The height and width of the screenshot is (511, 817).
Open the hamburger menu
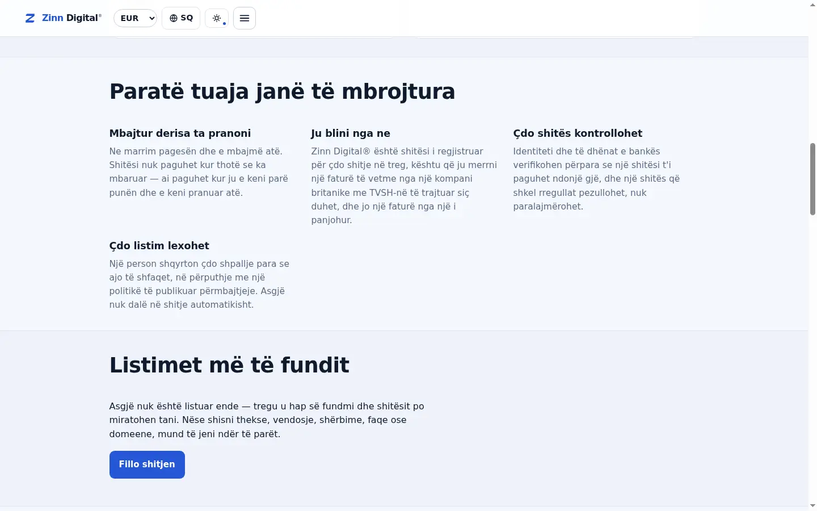click(245, 18)
